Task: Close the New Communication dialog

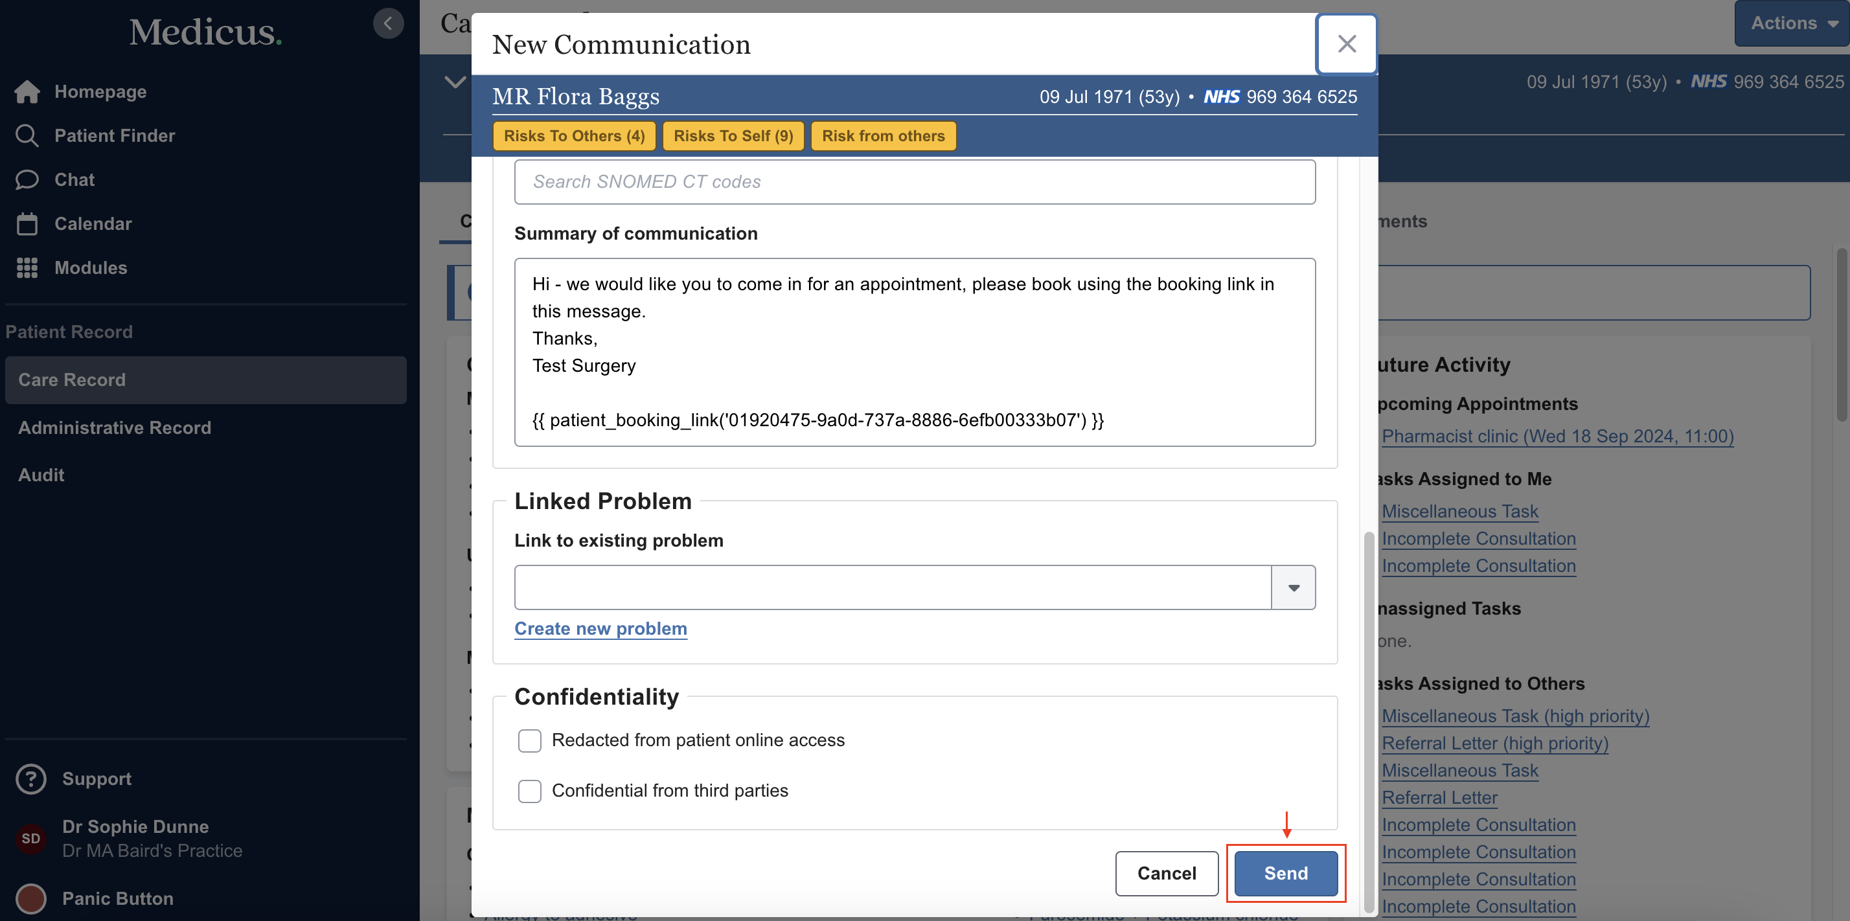Action: coord(1346,44)
